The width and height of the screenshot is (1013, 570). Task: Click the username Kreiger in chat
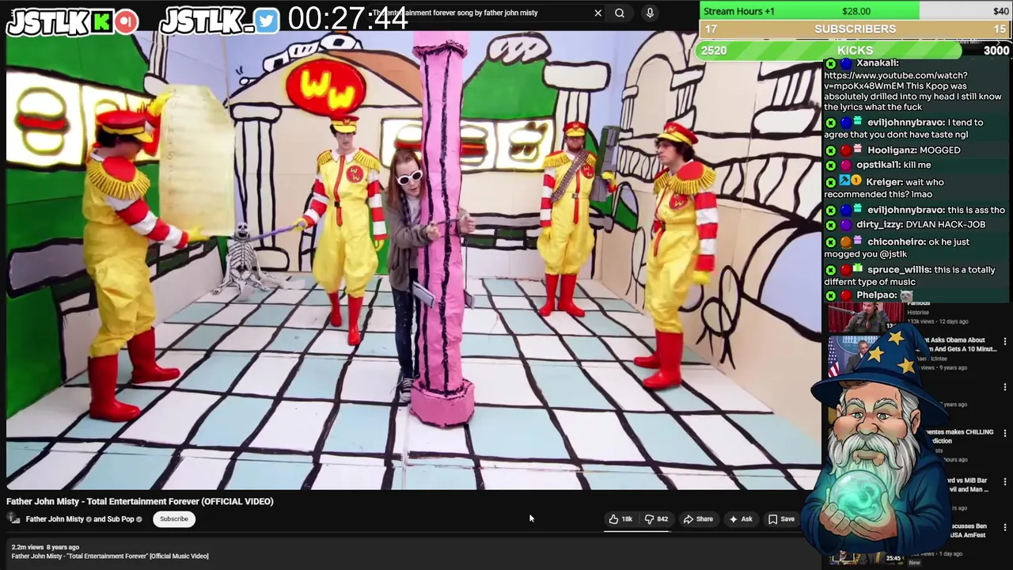pyautogui.click(x=883, y=182)
